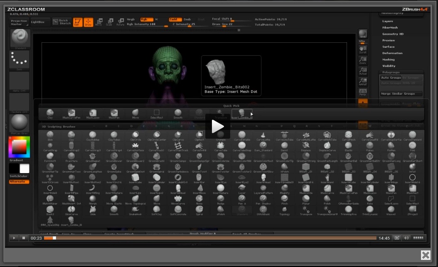This screenshot has width=438, height=267.
Task: Open Projection Master
Action: pos(19,22)
